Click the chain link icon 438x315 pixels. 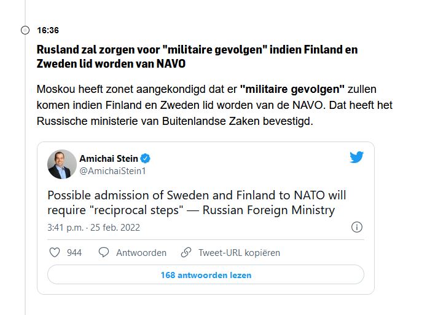point(186,252)
